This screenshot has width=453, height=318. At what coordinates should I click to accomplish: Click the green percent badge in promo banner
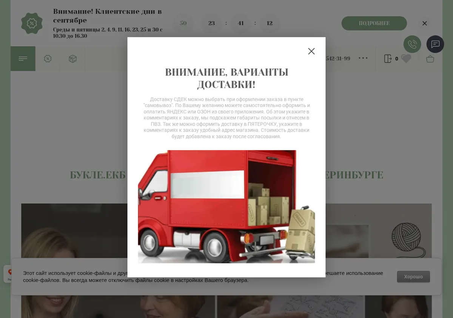[32, 23]
